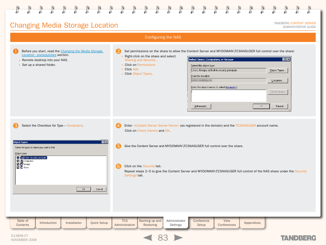Open the Backing up and Restoring tab

coord(150,222)
